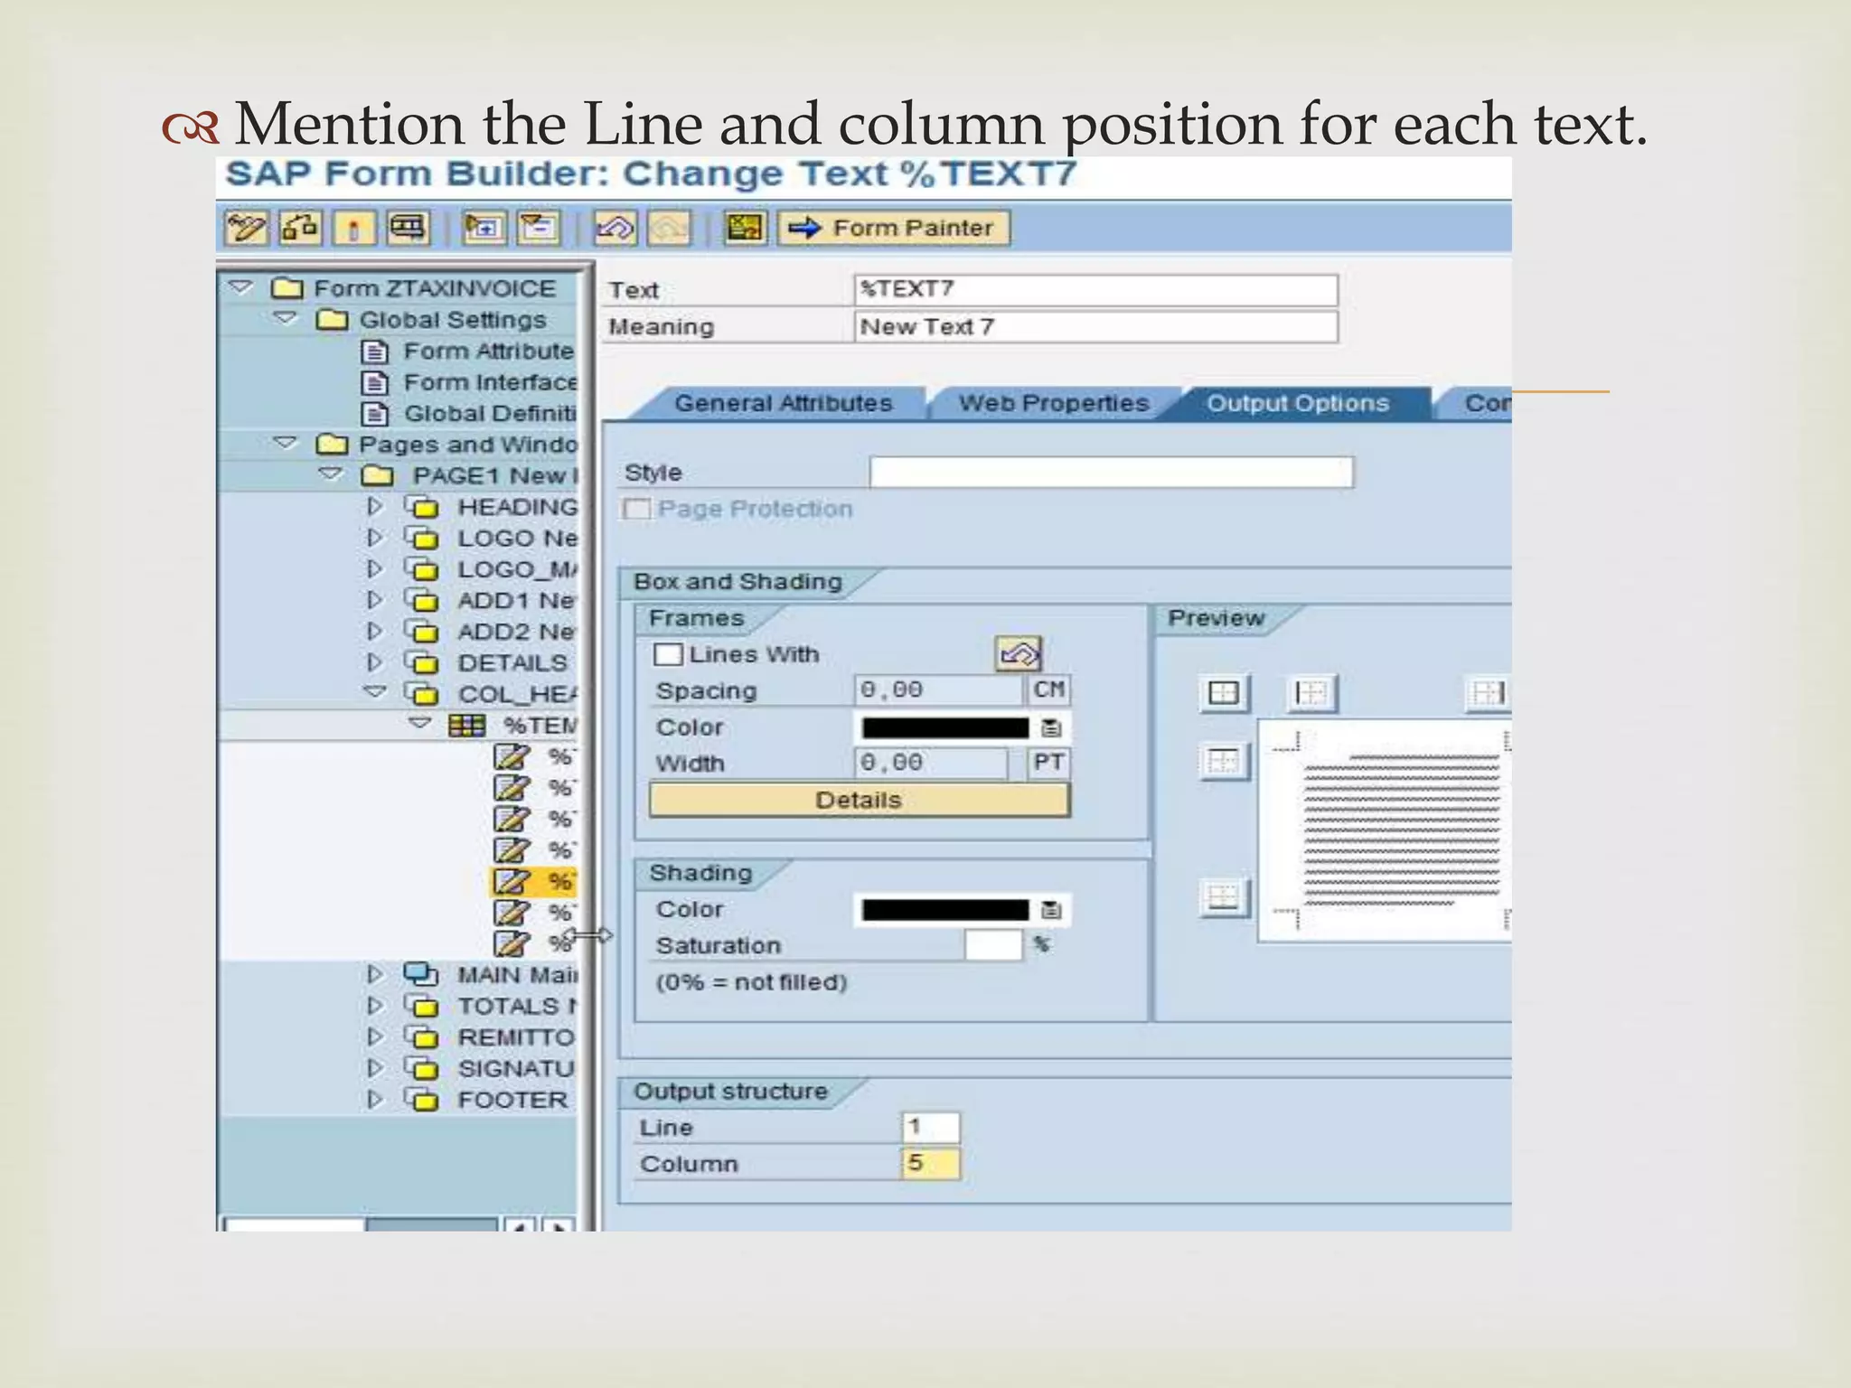Screen dimensions: 1851x1388
Task: Click the Undo toolbar icon
Action: 615,228
